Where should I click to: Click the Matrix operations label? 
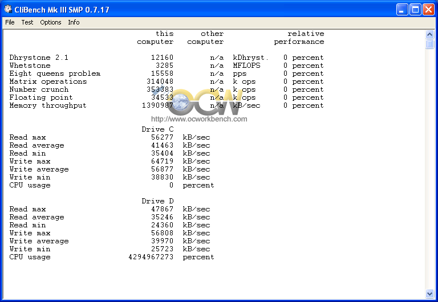click(48, 81)
